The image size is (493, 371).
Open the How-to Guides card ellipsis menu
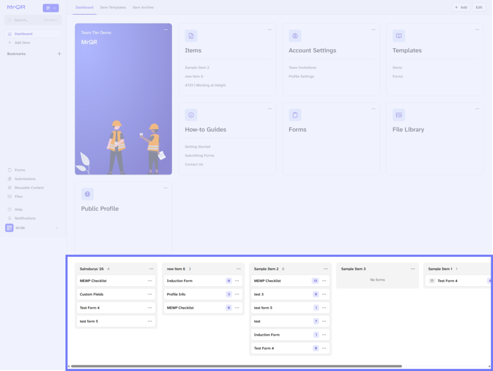pos(270,109)
